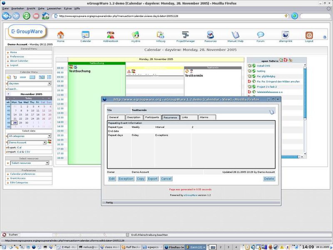Click the Delete button
This screenshot has height=250, width=333.
(x=269, y=179)
